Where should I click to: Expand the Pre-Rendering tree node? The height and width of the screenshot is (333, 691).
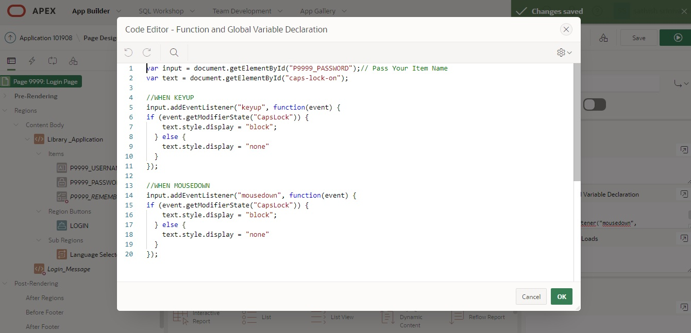click(5, 96)
